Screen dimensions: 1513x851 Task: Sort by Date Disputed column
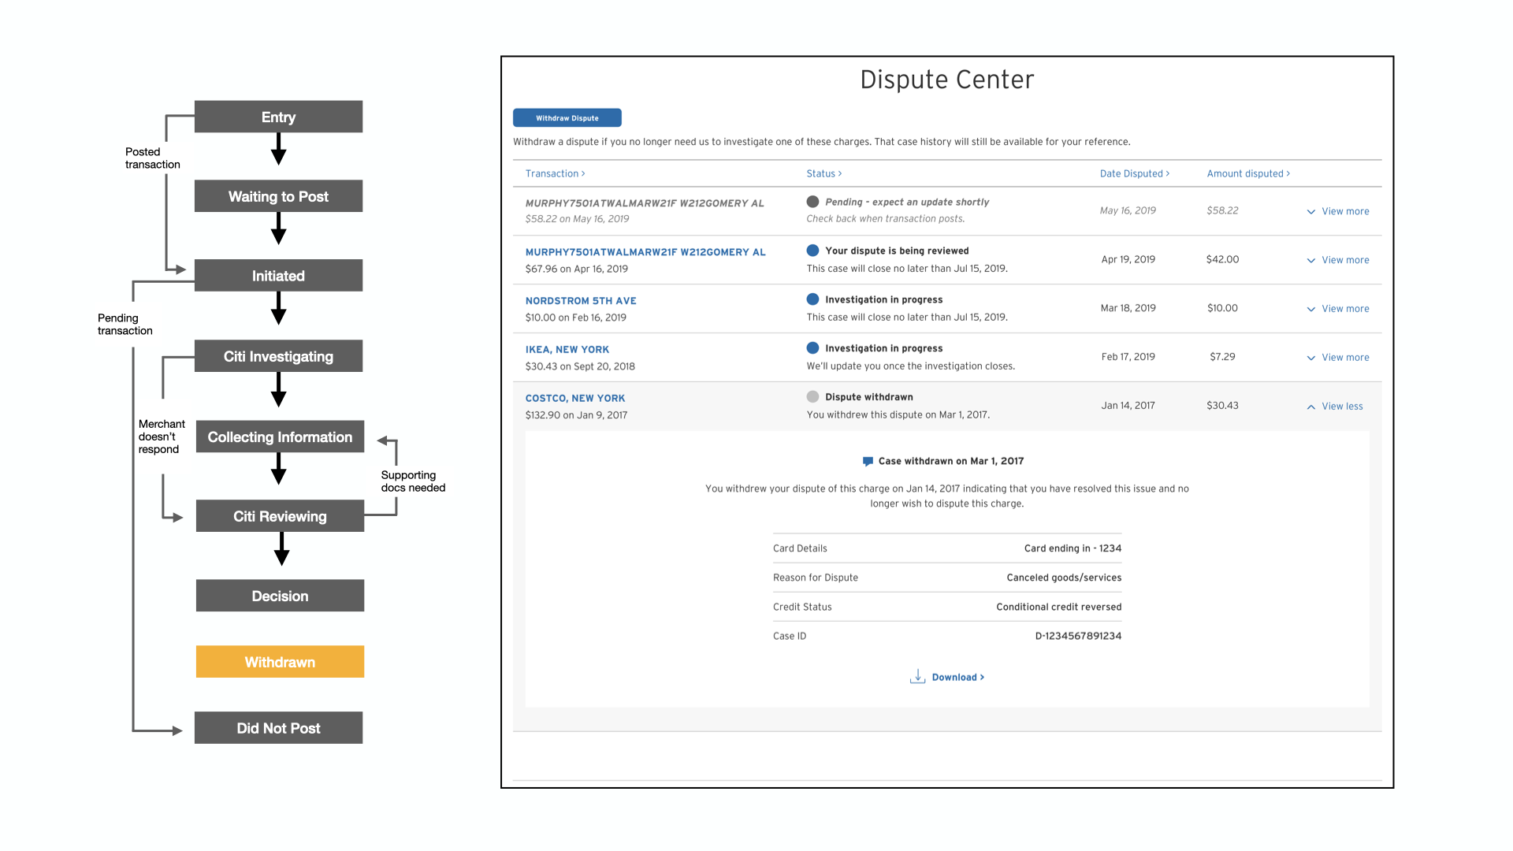coord(1134,173)
